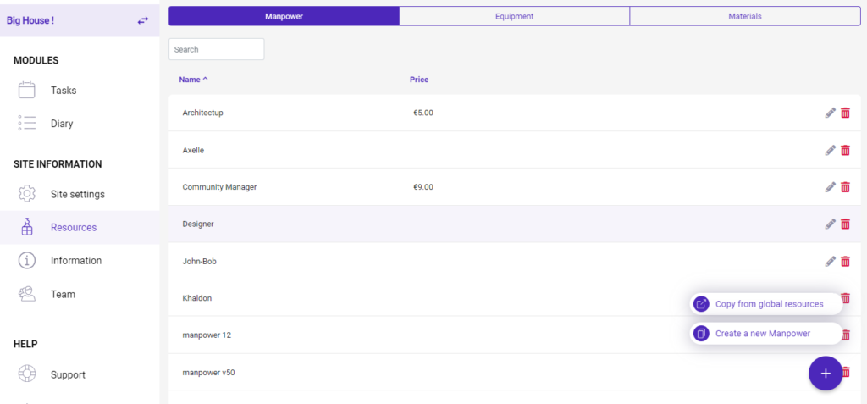This screenshot has height=404, width=867.
Task: Click the Big House ! site name
Action: [x=30, y=20]
